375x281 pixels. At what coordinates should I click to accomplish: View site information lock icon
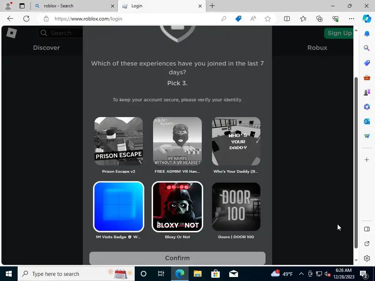tap(46, 19)
